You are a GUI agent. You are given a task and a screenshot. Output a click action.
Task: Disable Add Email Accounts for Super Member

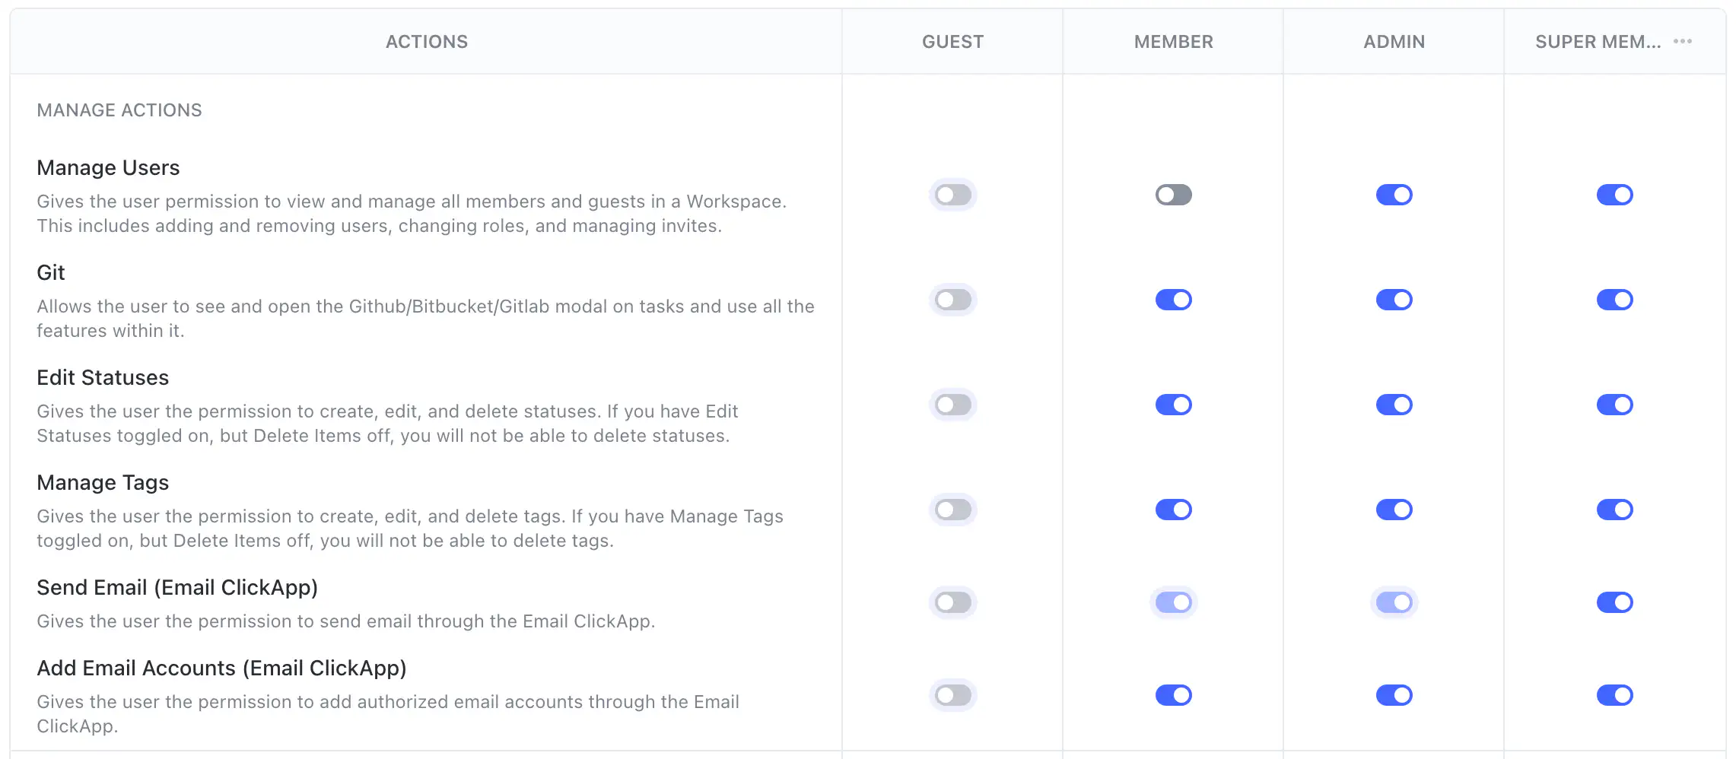tap(1615, 695)
